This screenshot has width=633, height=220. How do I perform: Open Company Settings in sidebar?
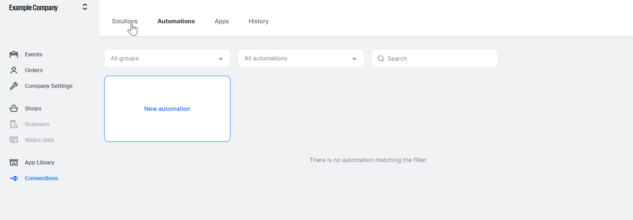click(x=49, y=86)
